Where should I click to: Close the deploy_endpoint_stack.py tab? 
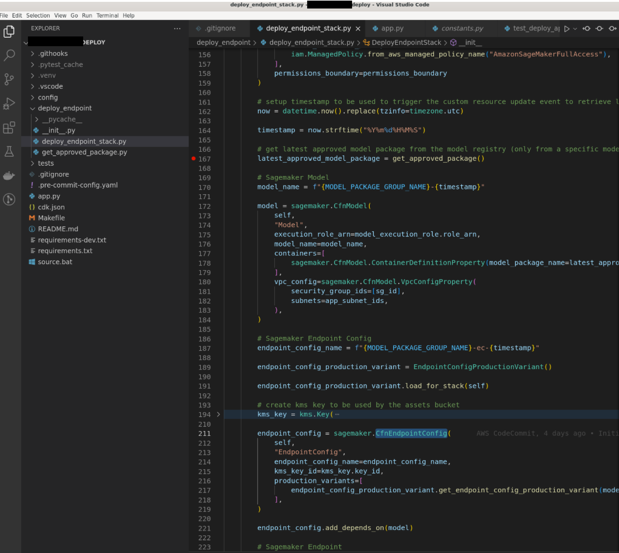(x=358, y=29)
